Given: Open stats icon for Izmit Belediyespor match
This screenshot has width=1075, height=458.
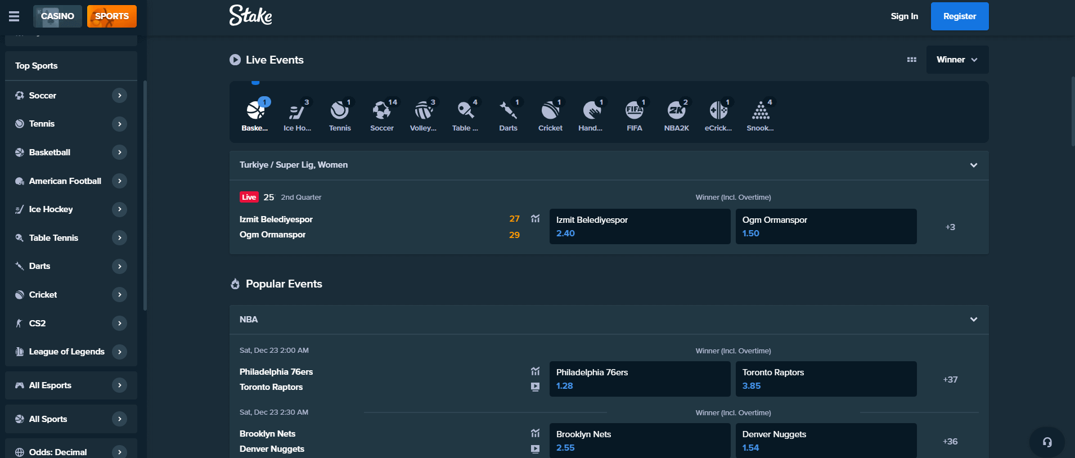Looking at the screenshot, I should pyautogui.click(x=535, y=219).
